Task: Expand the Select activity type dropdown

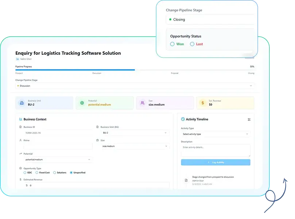Action: pos(215,134)
